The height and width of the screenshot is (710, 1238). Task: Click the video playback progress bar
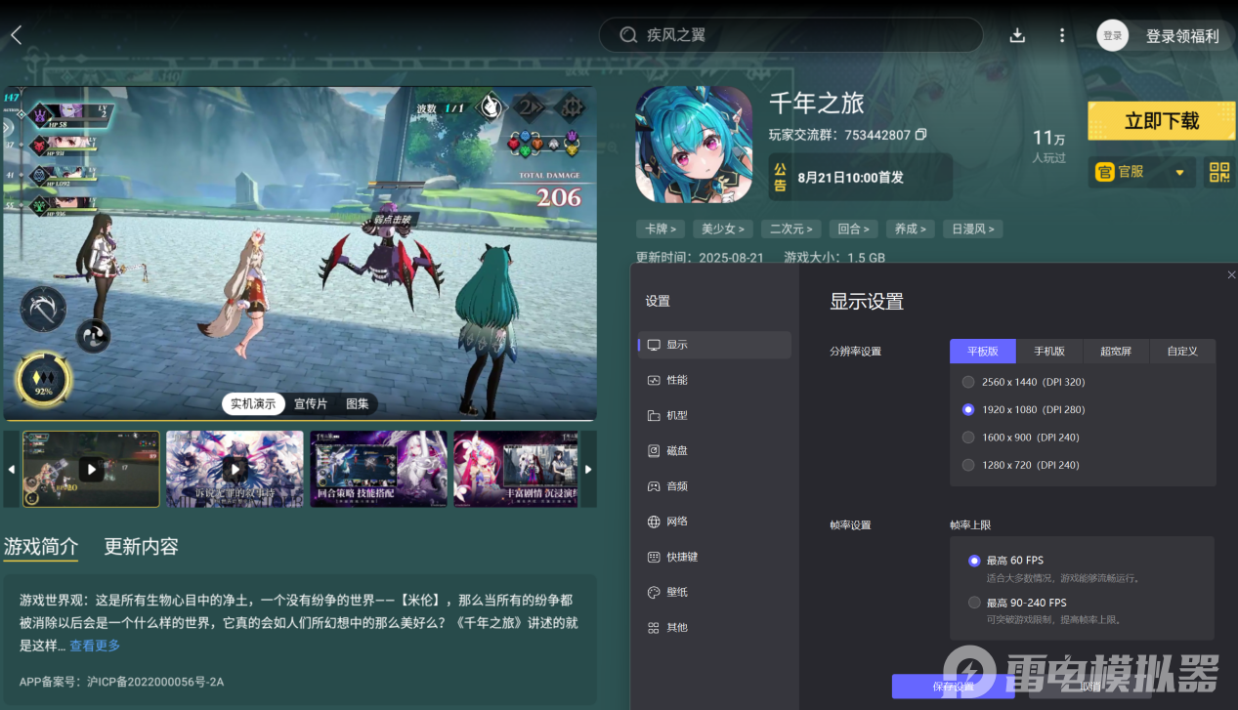click(299, 420)
